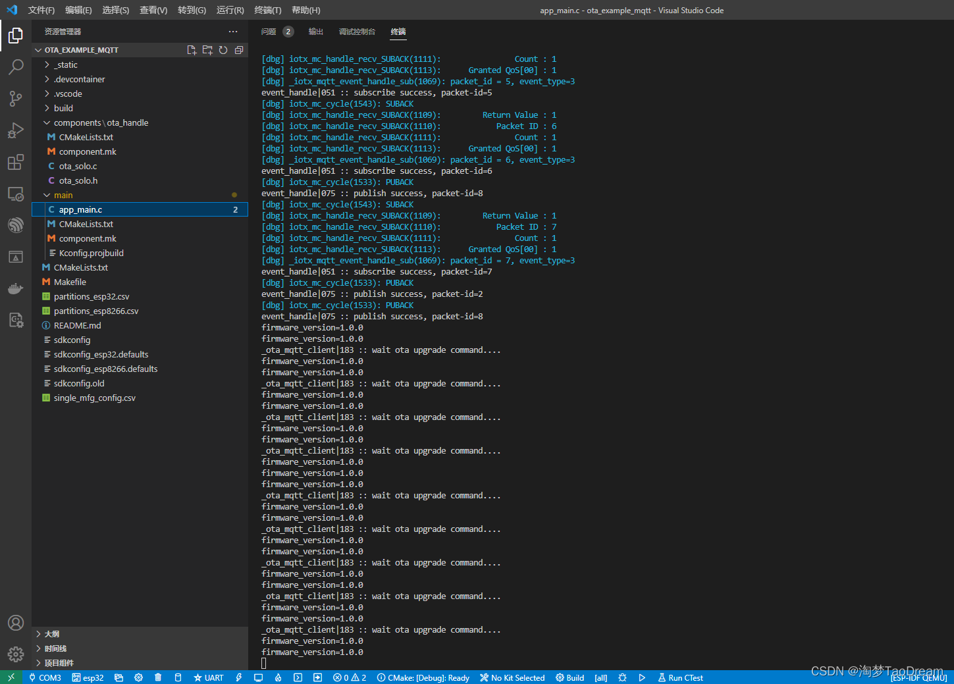Open the Source Control view
The image size is (954, 684).
pyautogui.click(x=16, y=98)
